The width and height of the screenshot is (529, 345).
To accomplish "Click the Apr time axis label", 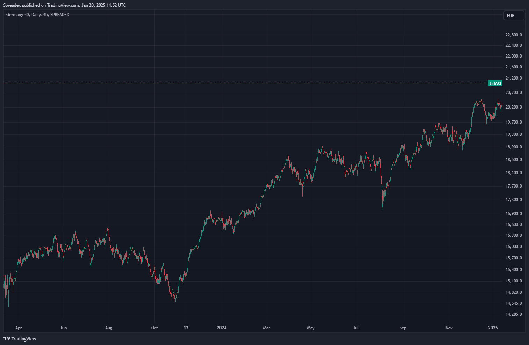I will pos(19,328).
